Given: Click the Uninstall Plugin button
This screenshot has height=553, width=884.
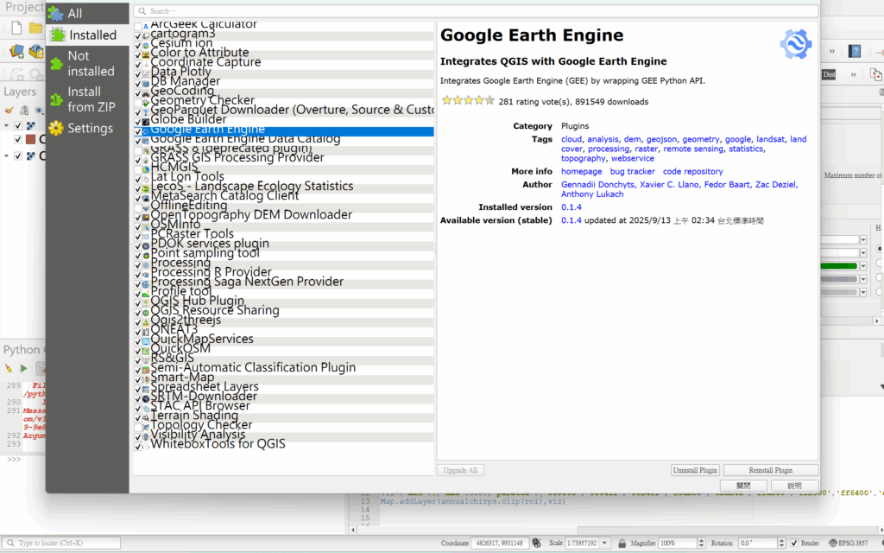Looking at the screenshot, I should coord(695,470).
